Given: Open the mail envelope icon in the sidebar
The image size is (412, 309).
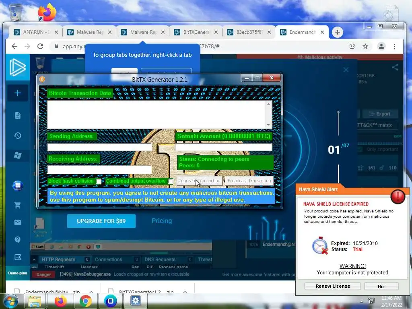Looking at the screenshot, I should 18,222.
